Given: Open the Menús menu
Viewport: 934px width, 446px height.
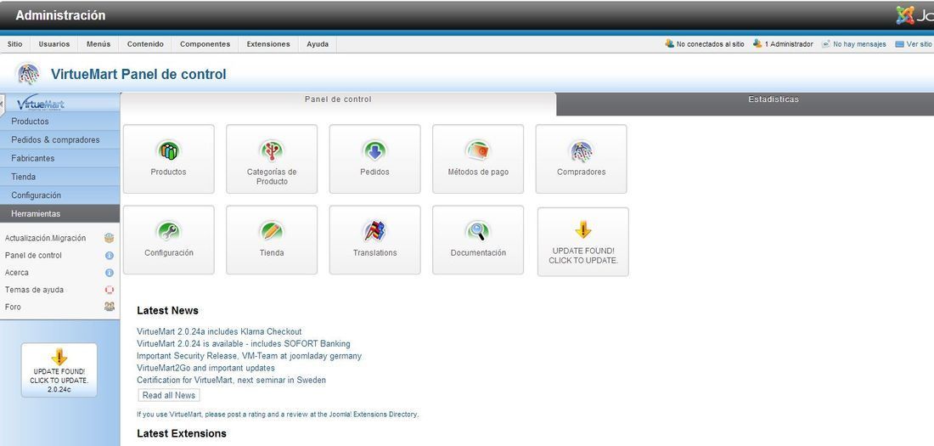Looking at the screenshot, I should click(98, 44).
